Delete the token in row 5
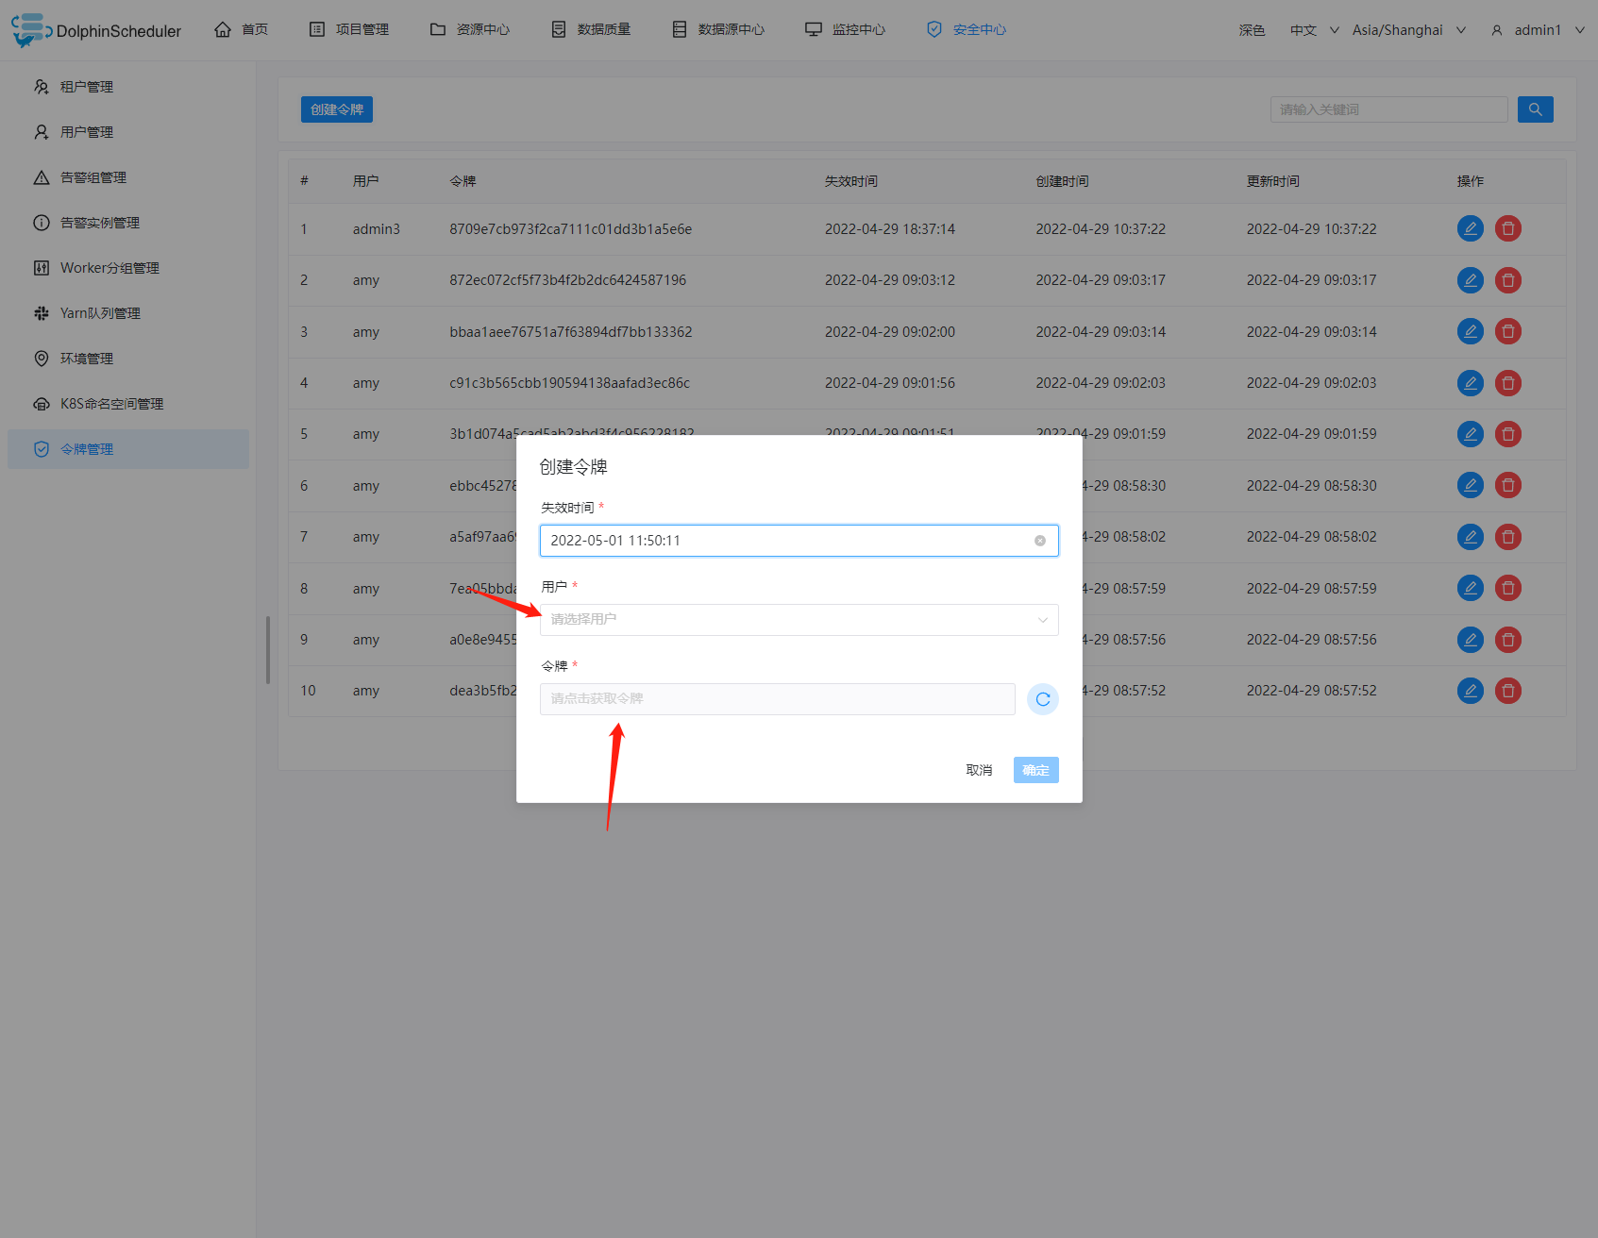Screen dimensions: 1598x1238 [1508, 434]
